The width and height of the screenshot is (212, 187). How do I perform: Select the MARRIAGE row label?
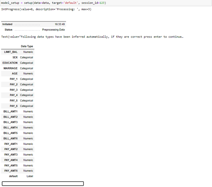[11, 68]
